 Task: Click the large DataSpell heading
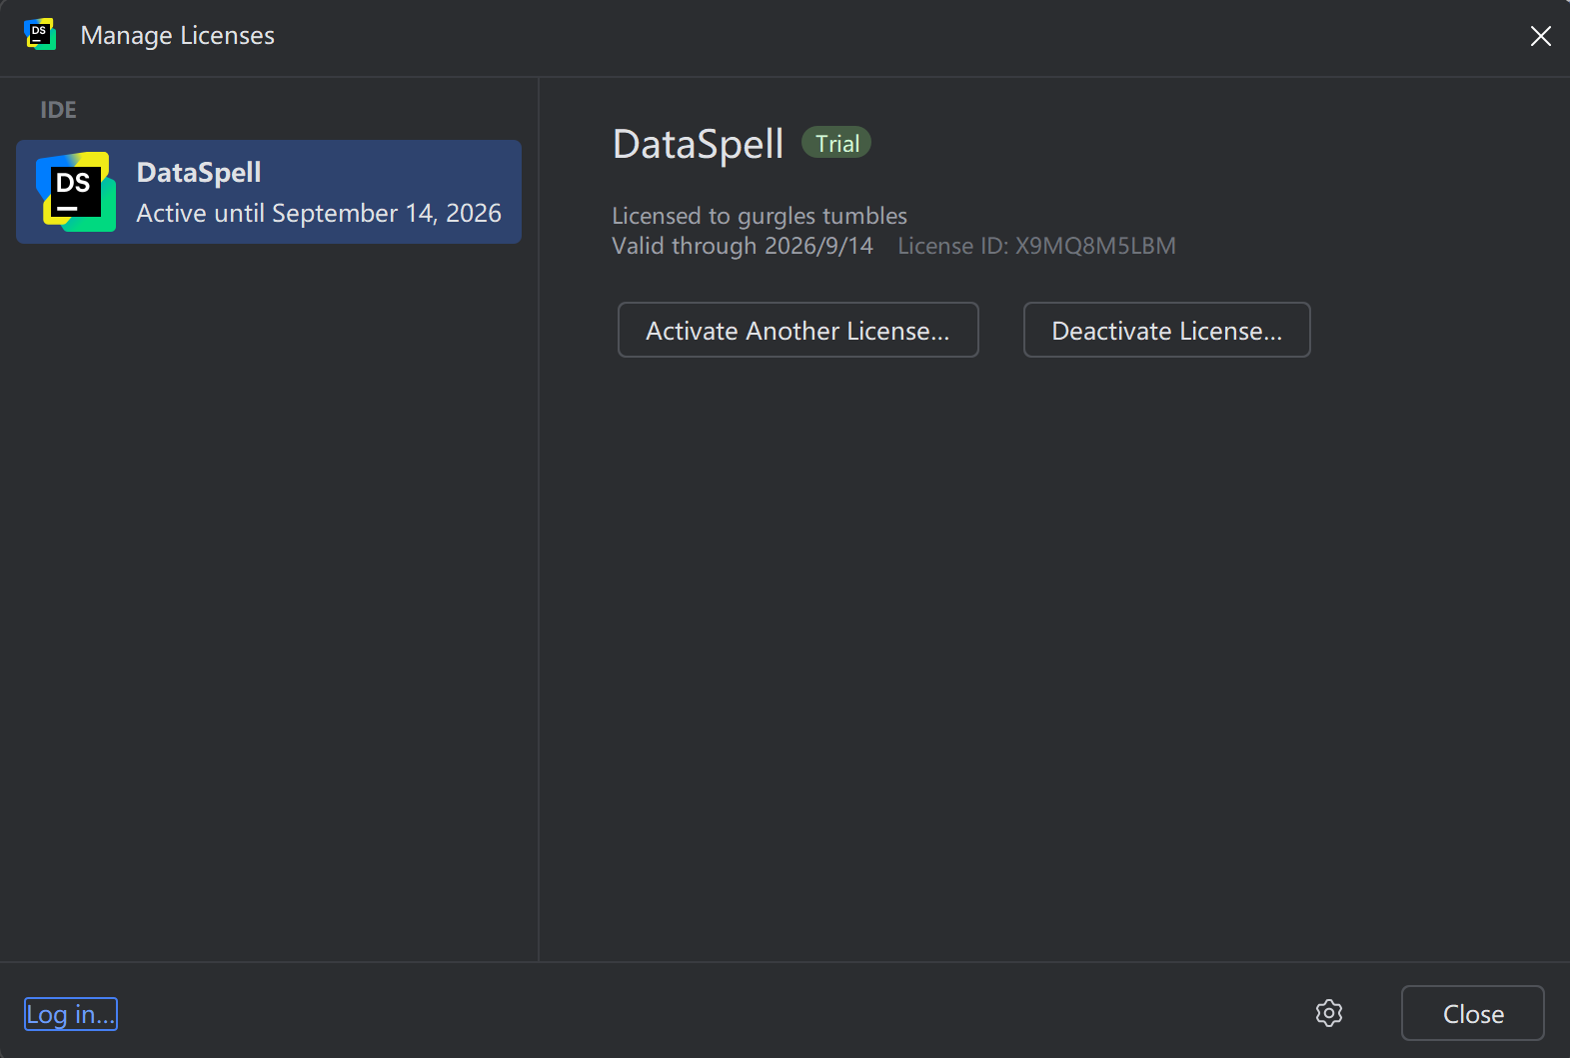click(698, 144)
